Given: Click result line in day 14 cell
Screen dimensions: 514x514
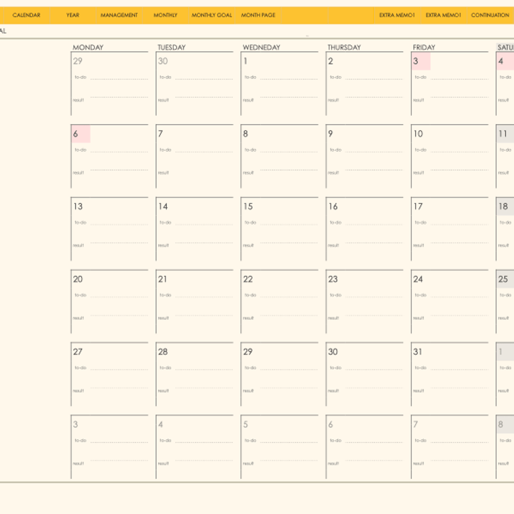Looking at the screenshot, I should 204,243.
